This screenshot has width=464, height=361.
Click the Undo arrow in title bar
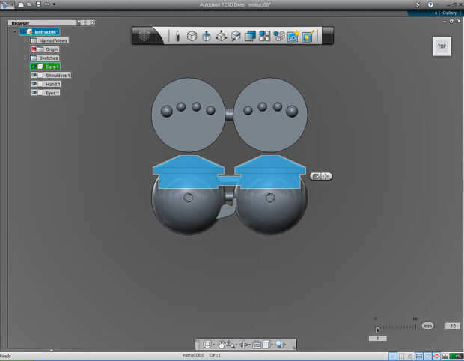point(47,4)
